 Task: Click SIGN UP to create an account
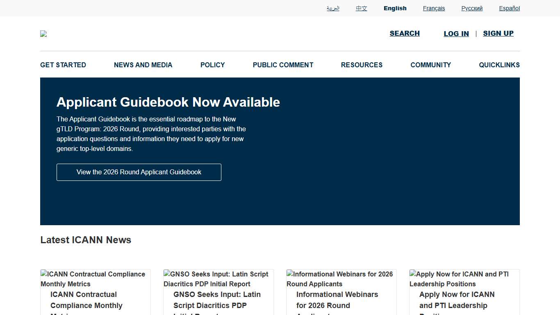pyautogui.click(x=498, y=33)
